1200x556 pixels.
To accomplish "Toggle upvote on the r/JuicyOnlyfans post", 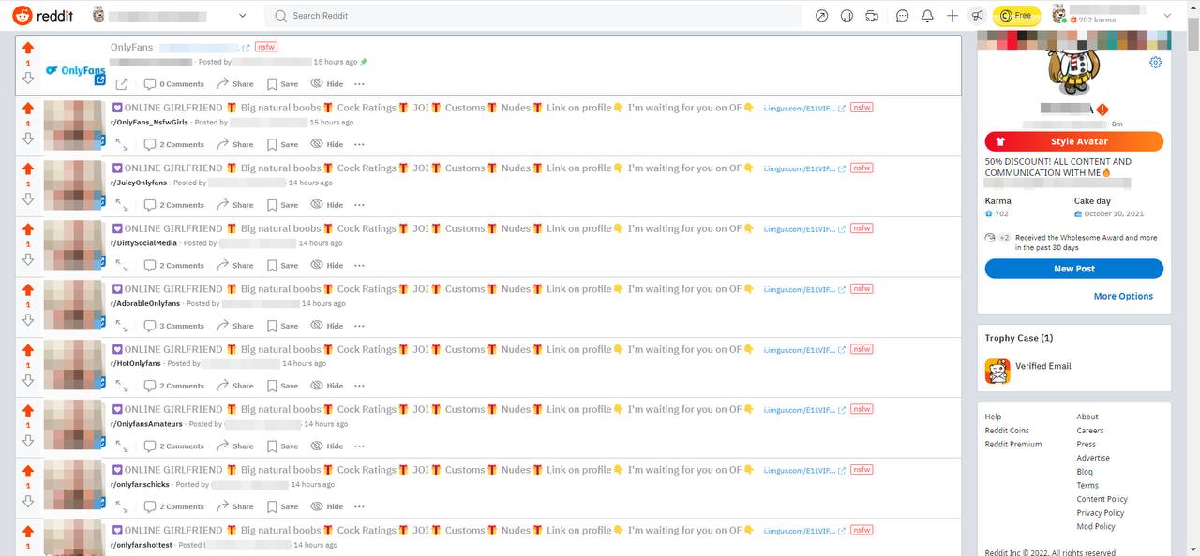I will click(28, 168).
